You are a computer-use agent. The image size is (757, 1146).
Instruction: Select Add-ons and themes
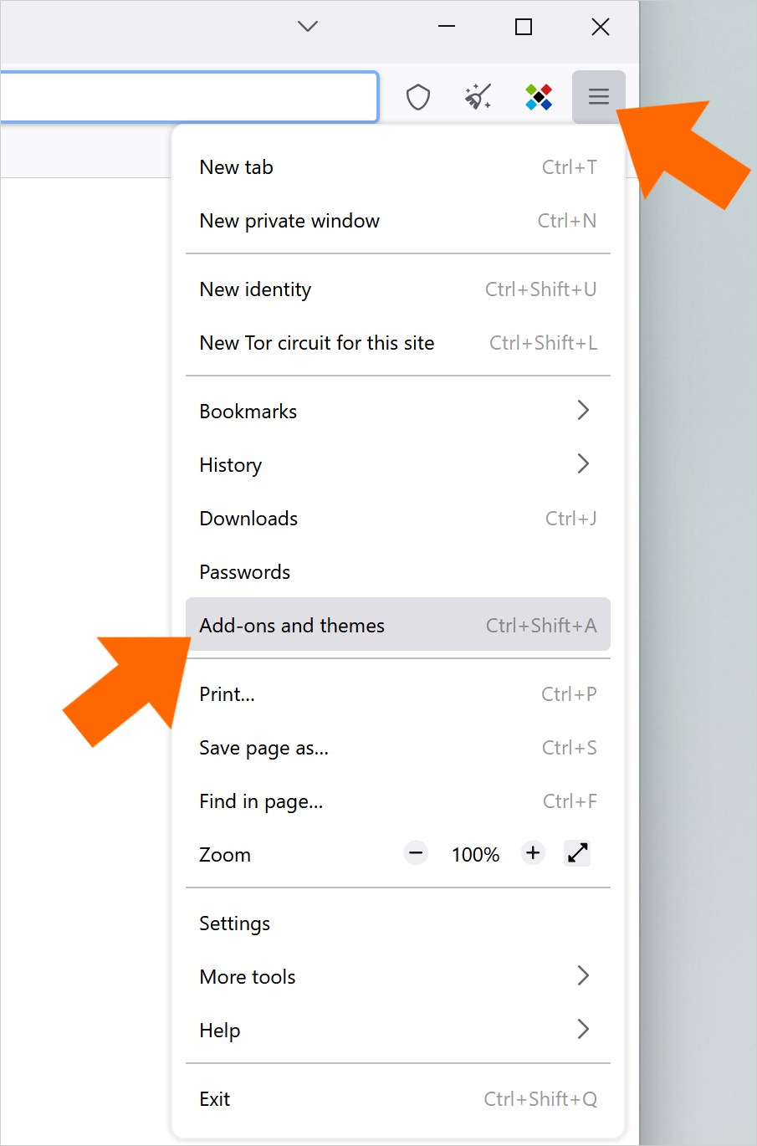(398, 625)
